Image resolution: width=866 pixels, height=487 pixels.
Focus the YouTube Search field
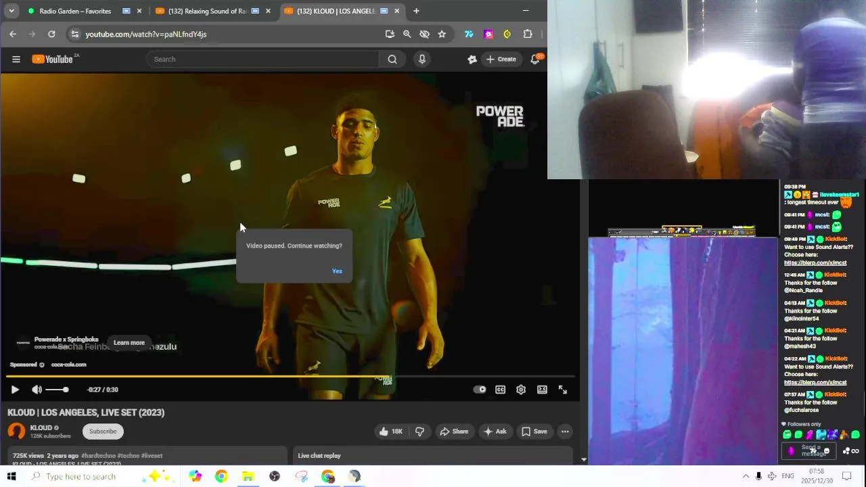[x=263, y=59]
